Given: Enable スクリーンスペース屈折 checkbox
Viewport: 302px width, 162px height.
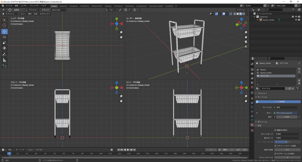Looking at the screenshot, I should coord(275,146).
